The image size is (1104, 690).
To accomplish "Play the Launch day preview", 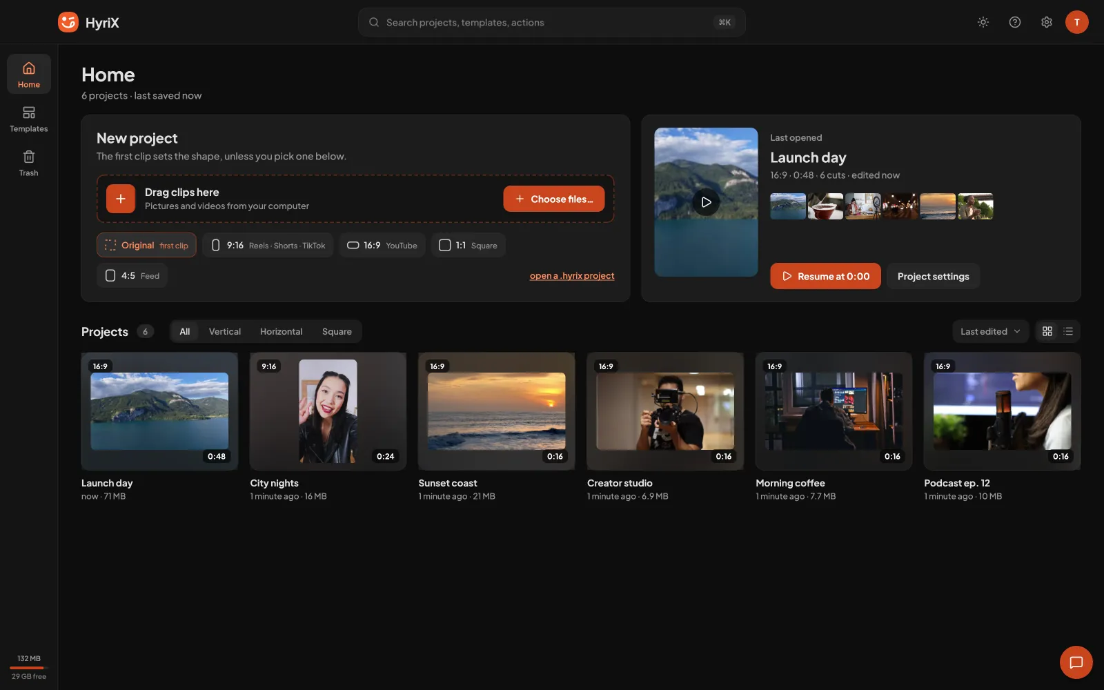I will (706, 202).
